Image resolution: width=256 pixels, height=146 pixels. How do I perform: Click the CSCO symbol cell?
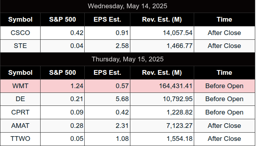pyautogui.click(x=20, y=33)
